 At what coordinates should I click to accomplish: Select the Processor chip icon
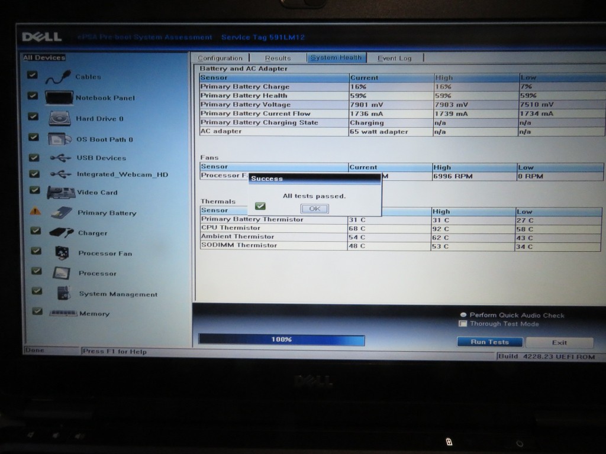click(62, 273)
